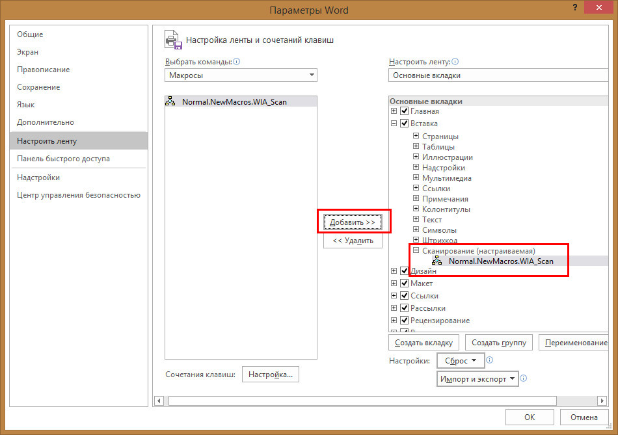Toggle the Главная tab checkbox
Screen dimensions: 618x435
click(x=404, y=111)
